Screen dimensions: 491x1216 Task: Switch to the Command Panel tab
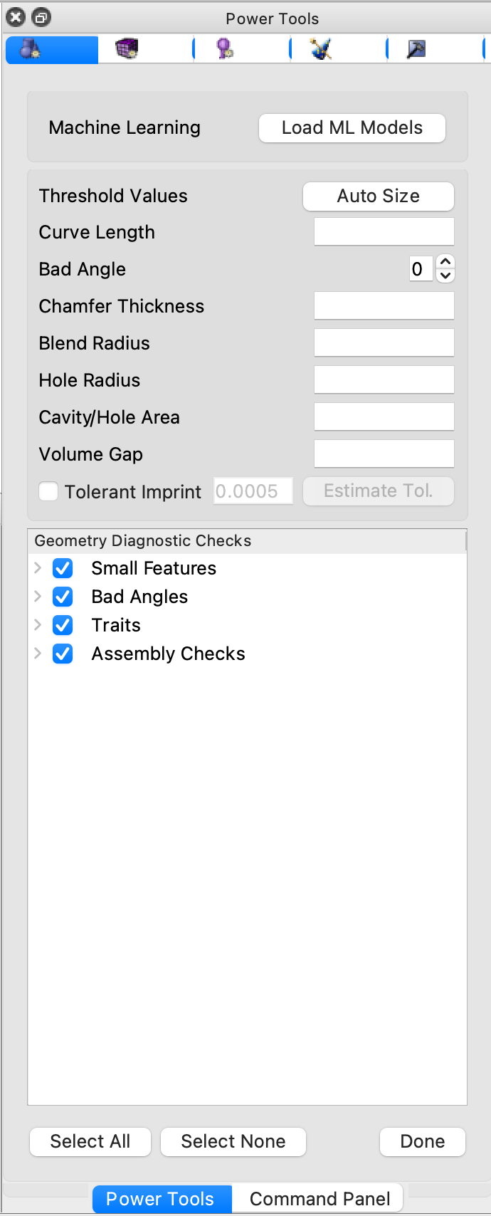[x=320, y=1199]
